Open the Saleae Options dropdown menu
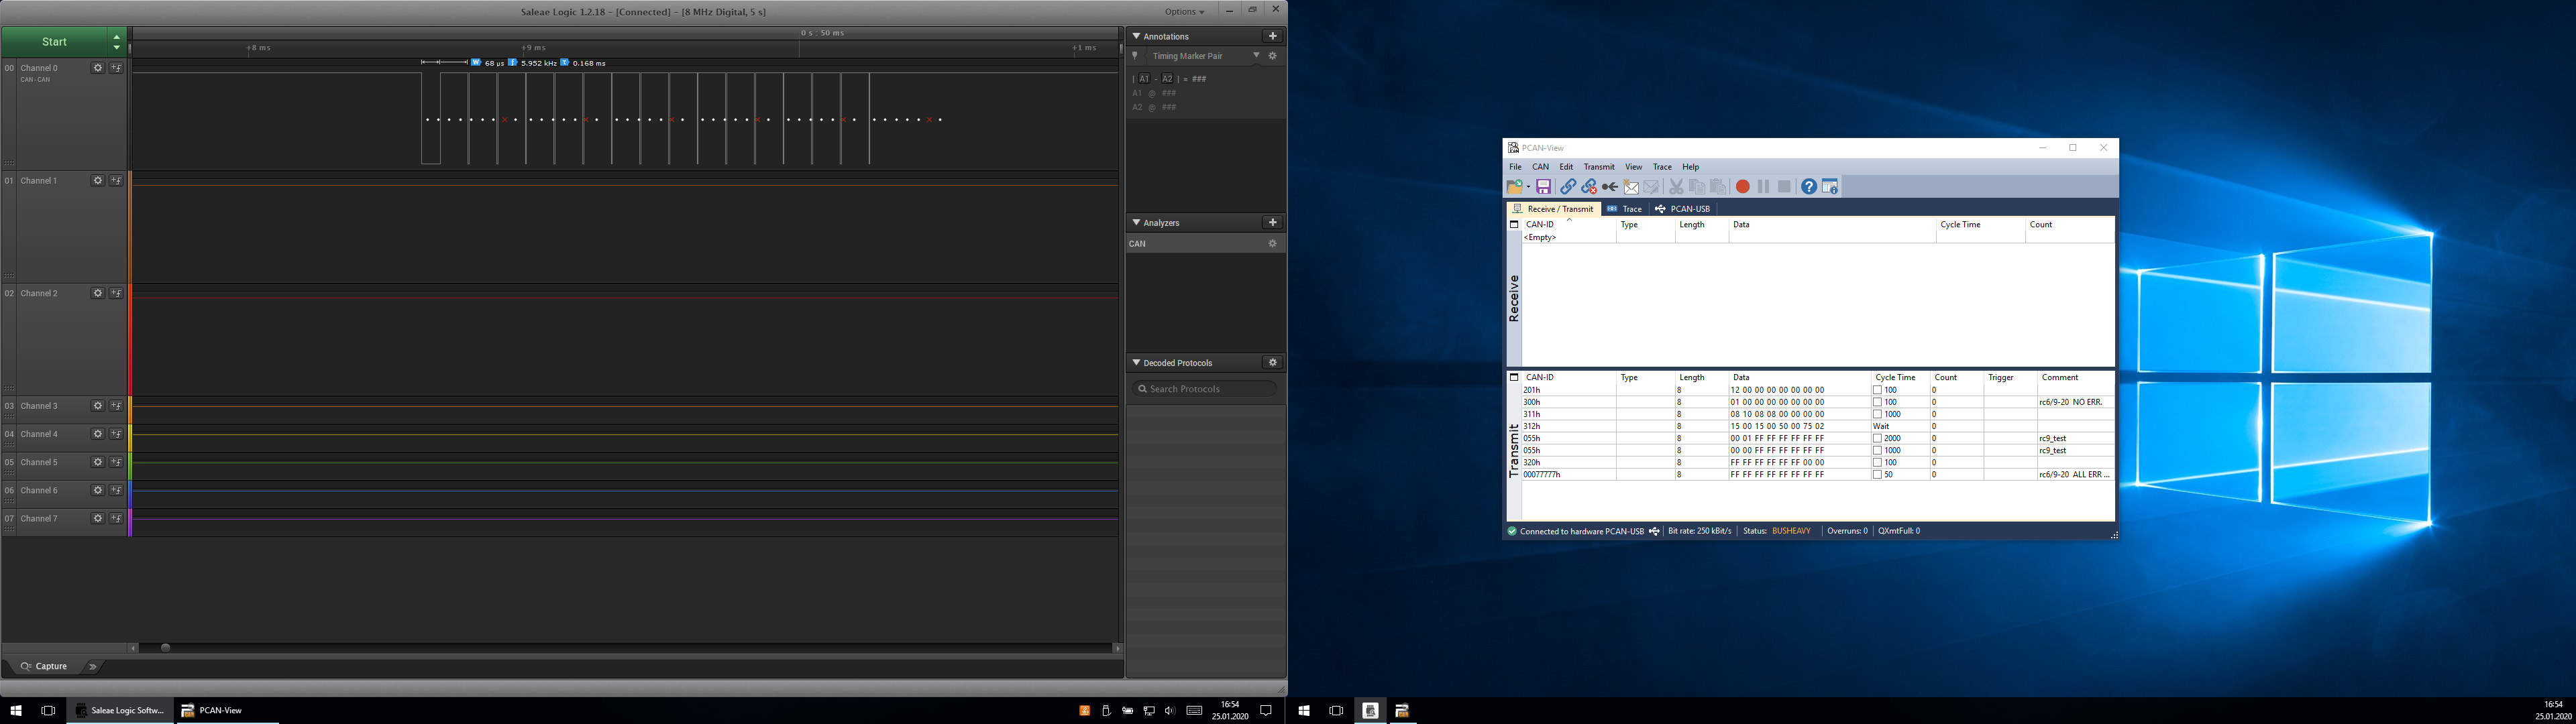2576x724 pixels. [x=1186, y=12]
